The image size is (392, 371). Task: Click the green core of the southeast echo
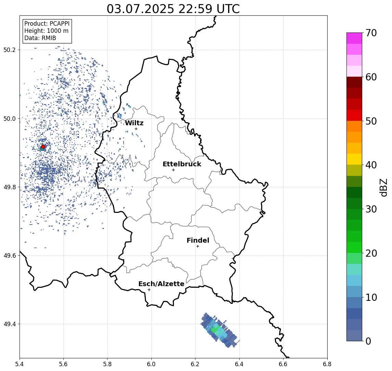pyautogui.click(x=215, y=329)
